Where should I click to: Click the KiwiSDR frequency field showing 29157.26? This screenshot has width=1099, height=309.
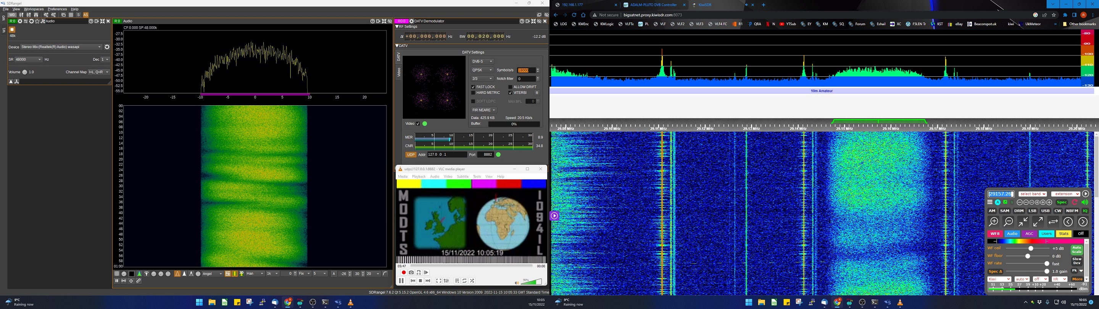point(1001,194)
